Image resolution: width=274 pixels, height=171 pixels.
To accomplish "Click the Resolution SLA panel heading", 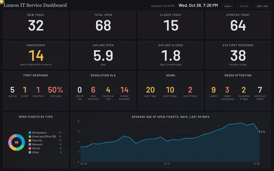I will 103,75.
